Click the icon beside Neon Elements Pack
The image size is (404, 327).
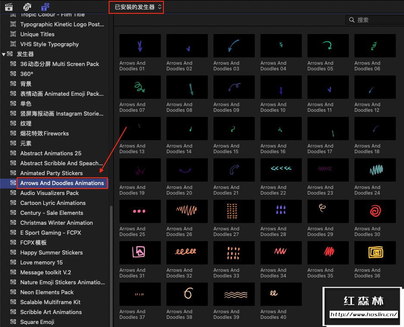[x=13, y=292]
